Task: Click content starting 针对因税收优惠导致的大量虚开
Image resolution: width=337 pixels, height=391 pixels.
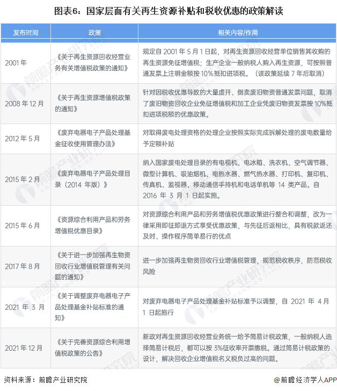Action: click(x=237, y=104)
